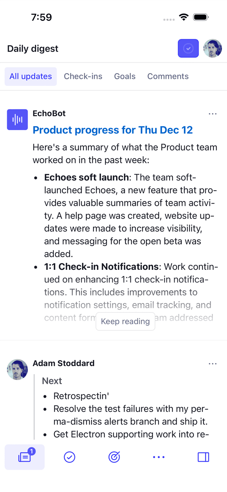
Task: Switch to the Comments tab
Action: [x=168, y=76]
